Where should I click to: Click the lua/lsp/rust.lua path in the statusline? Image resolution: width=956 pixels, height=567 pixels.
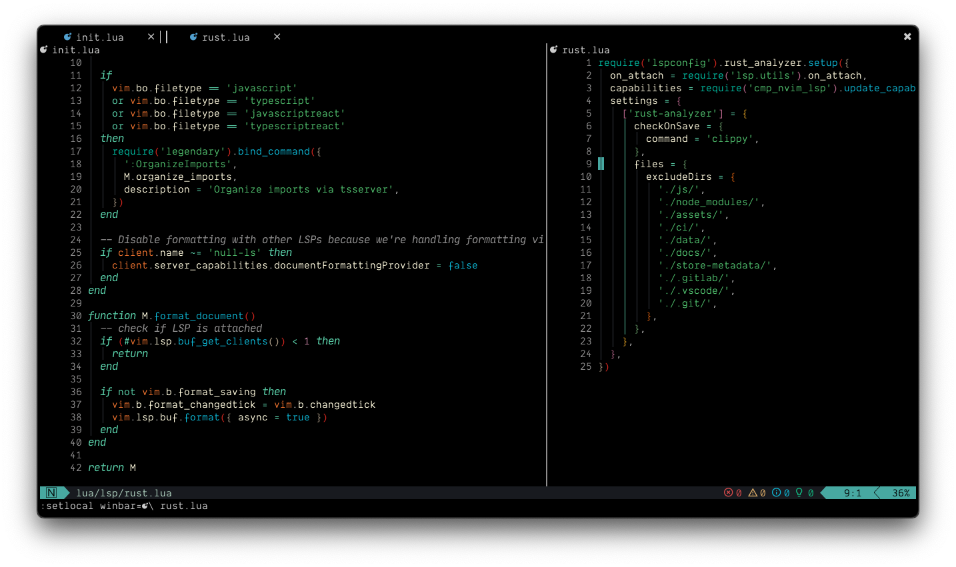[x=123, y=493]
